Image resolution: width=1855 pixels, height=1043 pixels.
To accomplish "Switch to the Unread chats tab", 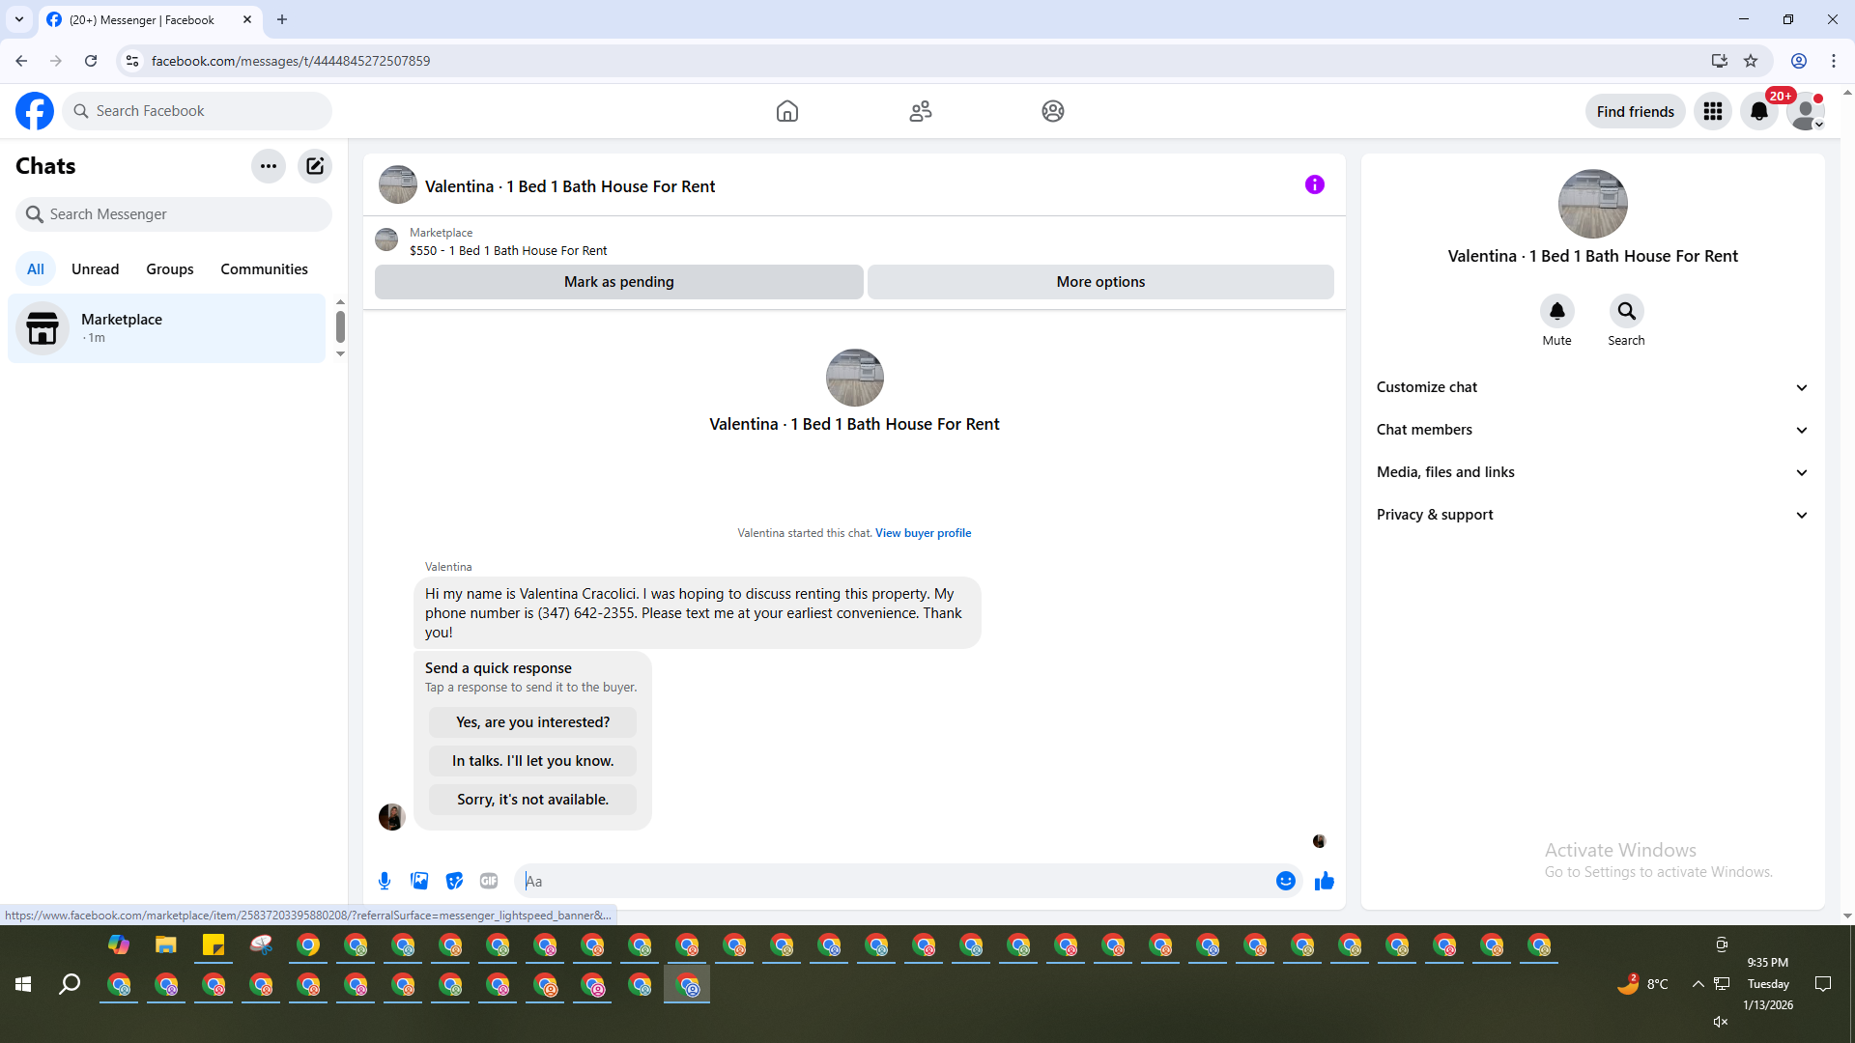I will [x=95, y=269].
